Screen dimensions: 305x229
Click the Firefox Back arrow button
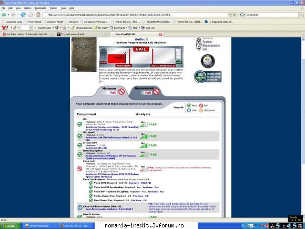point(4,15)
